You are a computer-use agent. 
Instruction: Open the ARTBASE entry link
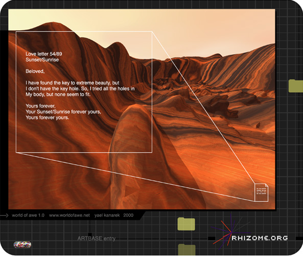tap(97, 239)
